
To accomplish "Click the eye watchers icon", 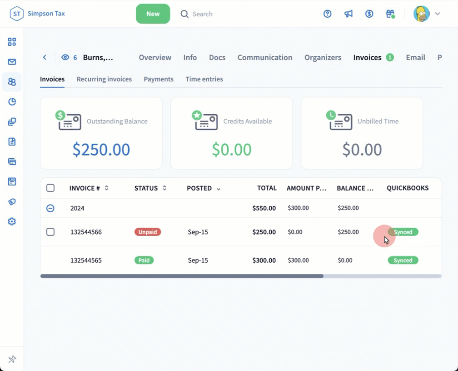I will (x=65, y=58).
